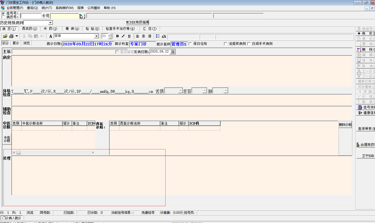Viewport: 375px width, 223px height.
Task: Select the 复诊 button
Action: [16, 43]
